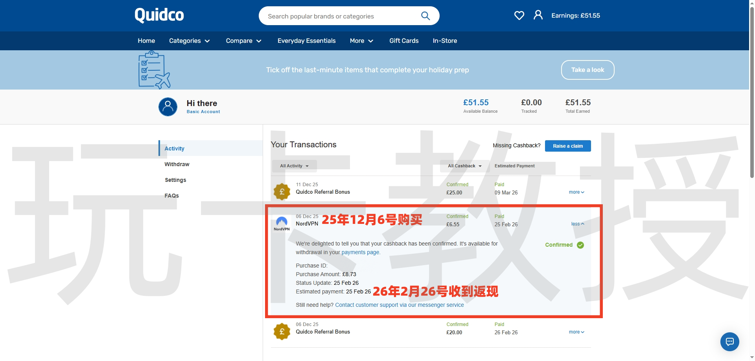
Task: Switch to the Withdraw tab in sidebar
Action: coord(177,164)
